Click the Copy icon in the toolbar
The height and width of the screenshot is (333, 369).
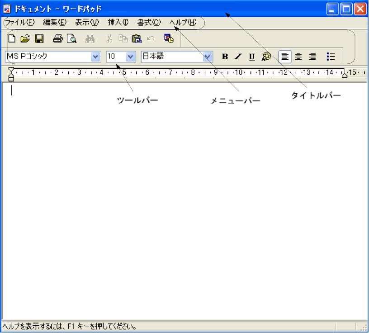coord(123,38)
